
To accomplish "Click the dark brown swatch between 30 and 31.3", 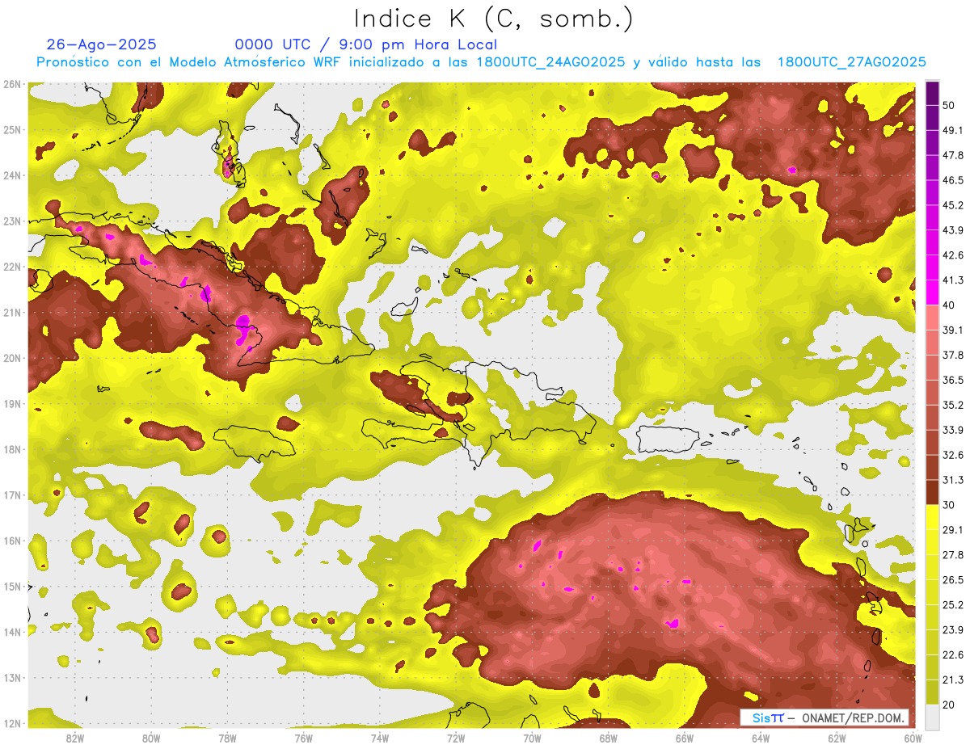I will point(932,492).
